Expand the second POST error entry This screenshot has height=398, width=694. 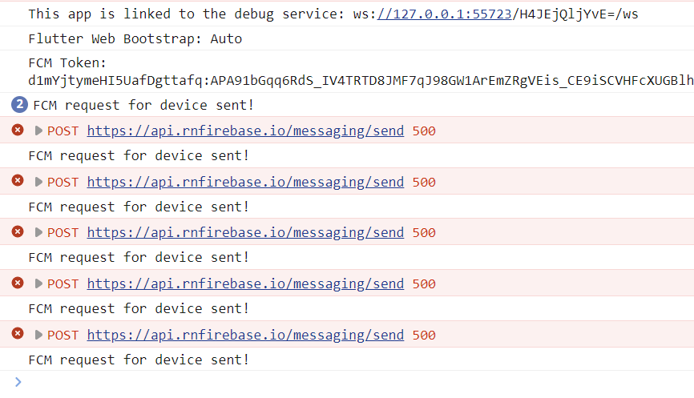pyautogui.click(x=38, y=182)
